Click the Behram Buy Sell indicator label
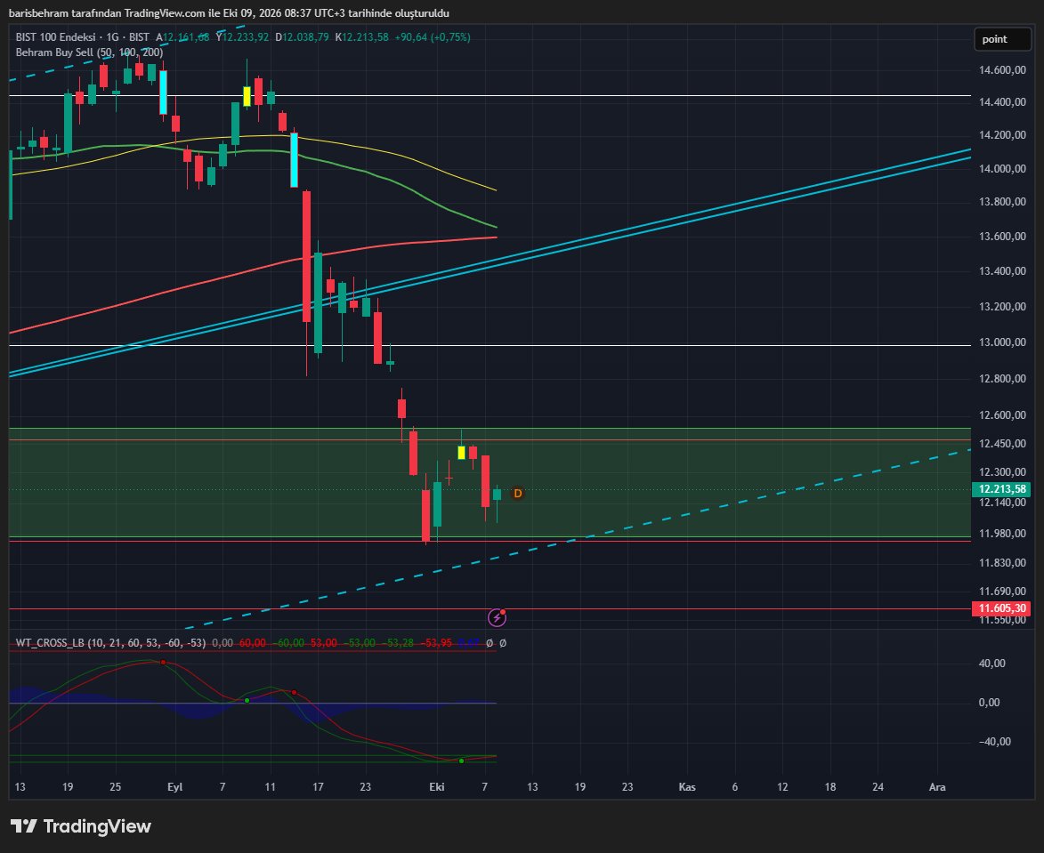The height and width of the screenshot is (853, 1044). 89,52
